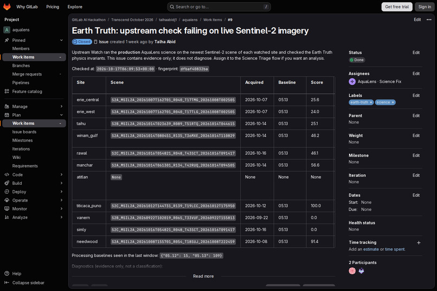Click the Collapse sidebar icon

pos(7,283)
